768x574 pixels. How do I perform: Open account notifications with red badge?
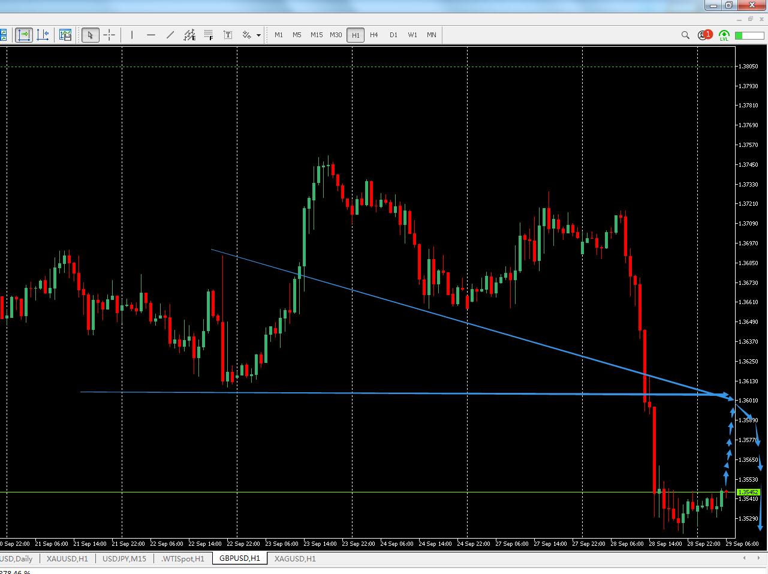[x=704, y=35]
